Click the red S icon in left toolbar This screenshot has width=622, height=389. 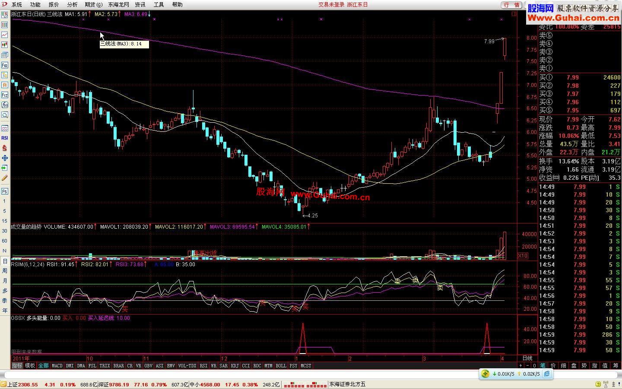coord(5,148)
